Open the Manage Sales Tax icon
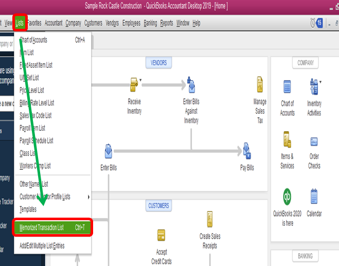The image size is (339, 266). 260,84
